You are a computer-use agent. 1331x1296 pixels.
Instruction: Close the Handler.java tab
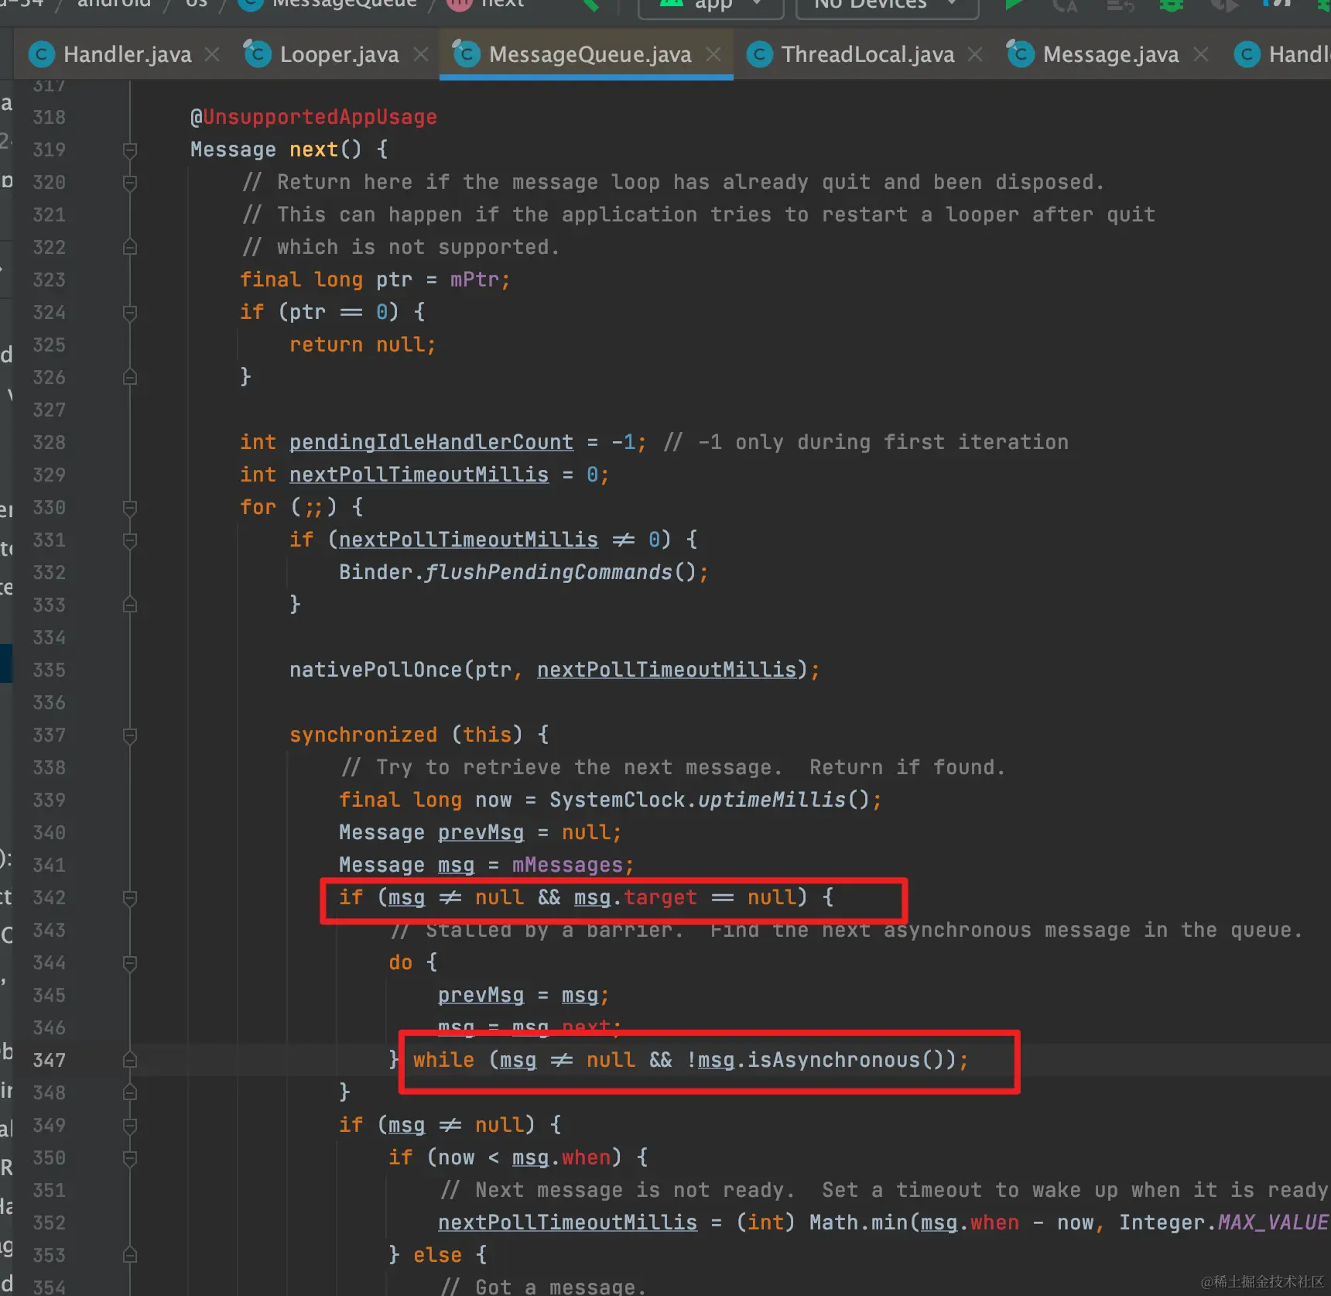click(x=212, y=54)
